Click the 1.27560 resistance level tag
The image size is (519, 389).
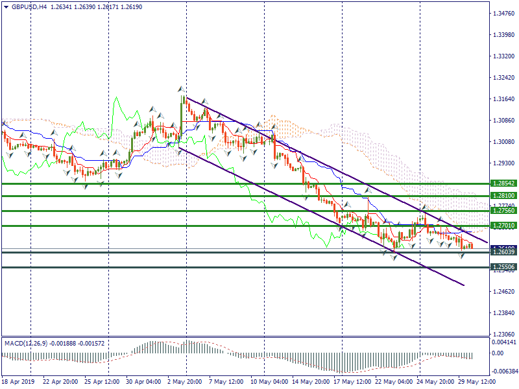coord(503,211)
